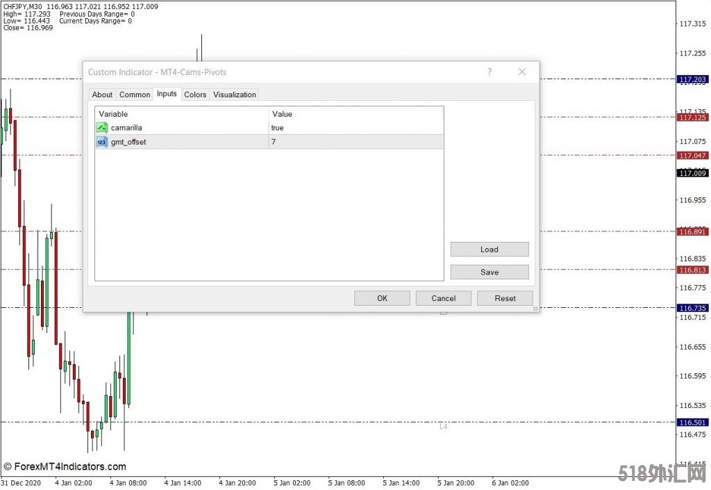Image resolution: width=711 pixels, height=490 pixels.
Task: Select the gmt_offset value '7'
Action: click(274, 142)
